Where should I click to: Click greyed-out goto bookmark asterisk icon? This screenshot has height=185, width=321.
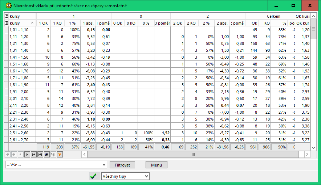click(53, 155)
